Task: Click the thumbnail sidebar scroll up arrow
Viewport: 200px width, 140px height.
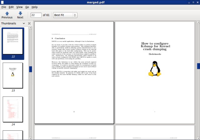Action: pos(31,28)
